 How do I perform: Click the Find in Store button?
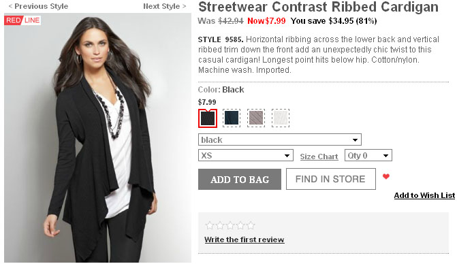click(x=331, y=179)
